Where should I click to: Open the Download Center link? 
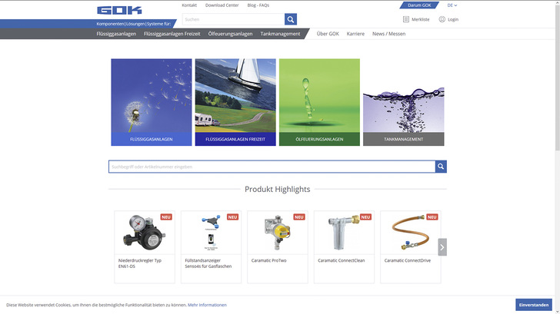[x=222, y=5]
